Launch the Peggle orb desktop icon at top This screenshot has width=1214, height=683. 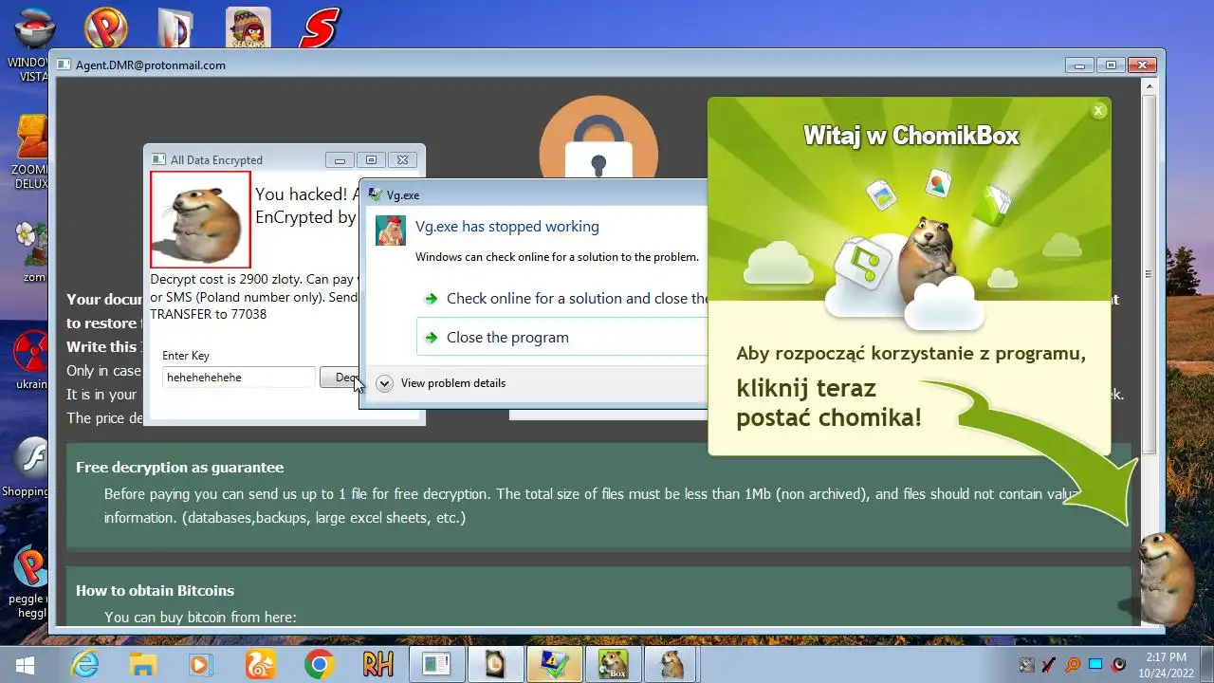pos(105,27)
